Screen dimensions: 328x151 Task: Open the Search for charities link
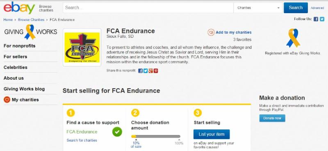[x=82, y=140]
